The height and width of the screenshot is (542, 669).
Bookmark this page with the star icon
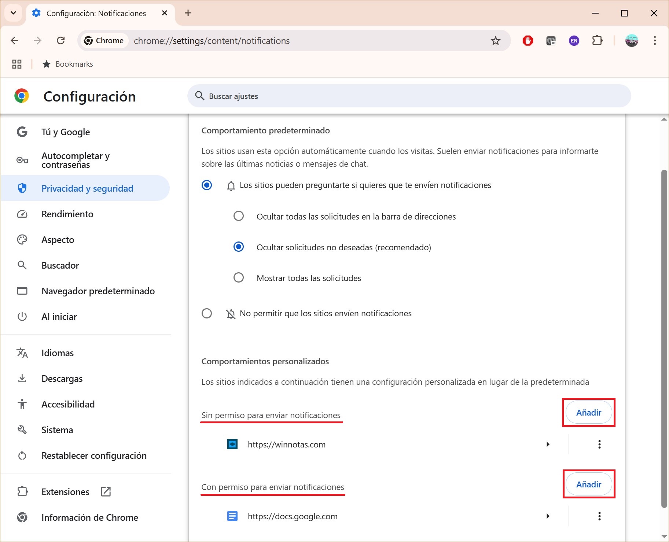pos(495,41)
